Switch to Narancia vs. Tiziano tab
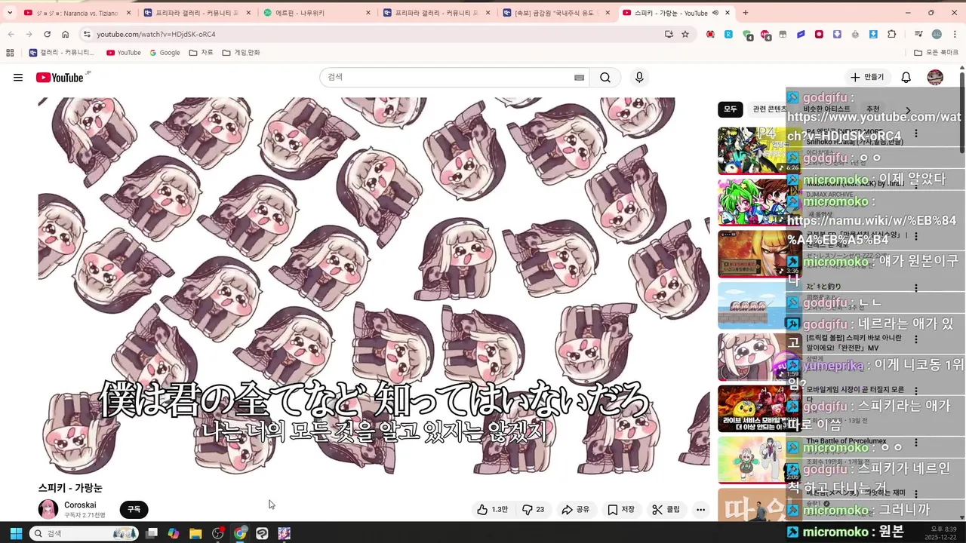966x543 pixels. [75, 13]
